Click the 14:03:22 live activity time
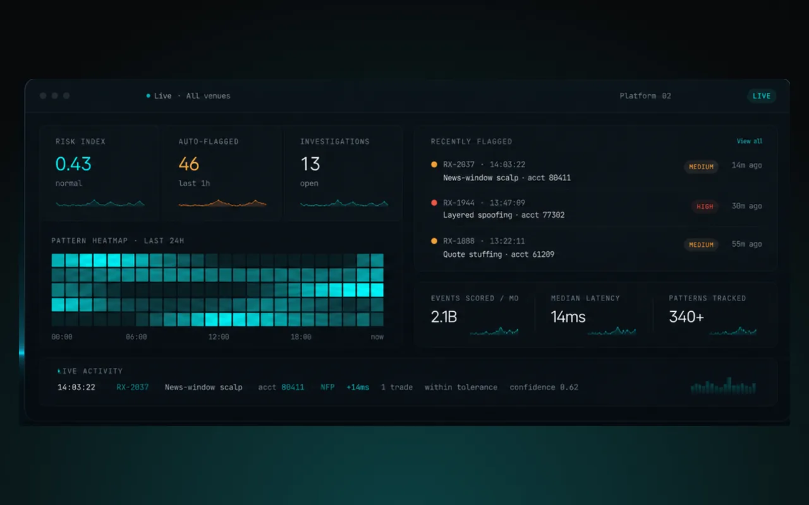Image resolution: width=809 pixels, height=505 pixels. pyautogui.click(x=76, y=388)
